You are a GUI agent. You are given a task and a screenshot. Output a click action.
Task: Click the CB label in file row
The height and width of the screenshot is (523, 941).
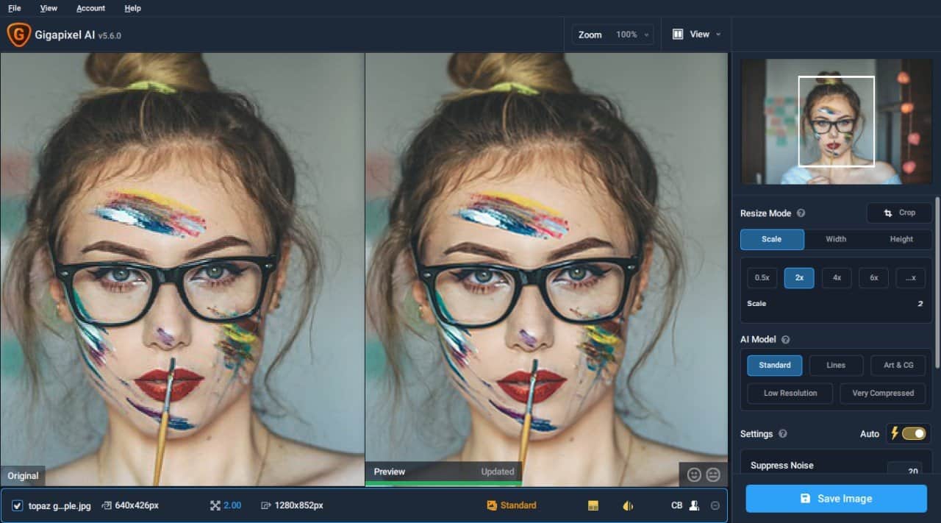[677, 506]
